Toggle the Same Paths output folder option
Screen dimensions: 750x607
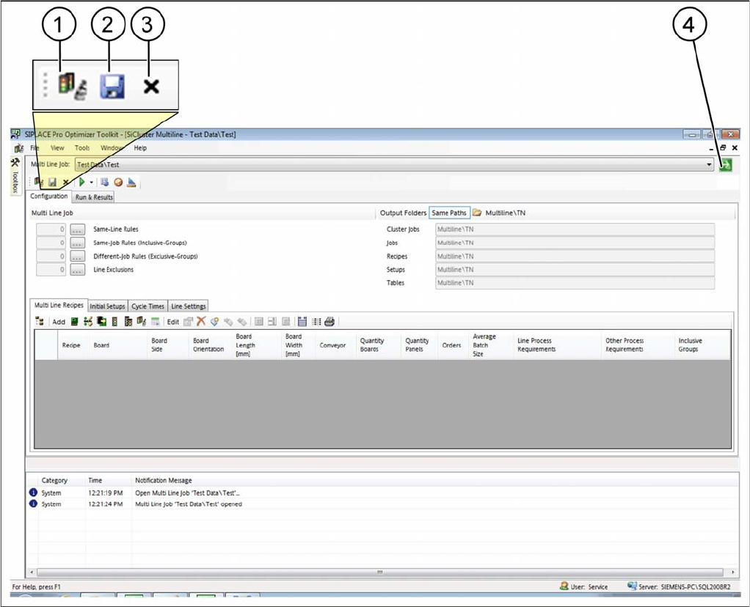449,213
